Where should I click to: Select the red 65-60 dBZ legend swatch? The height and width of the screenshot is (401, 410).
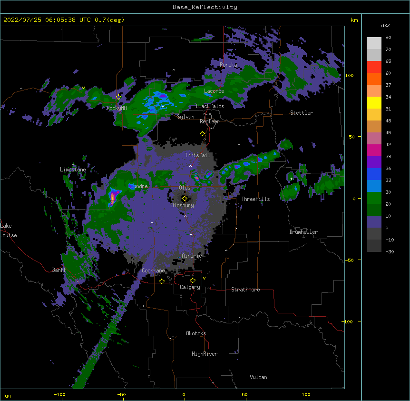[x=374, y=67]
